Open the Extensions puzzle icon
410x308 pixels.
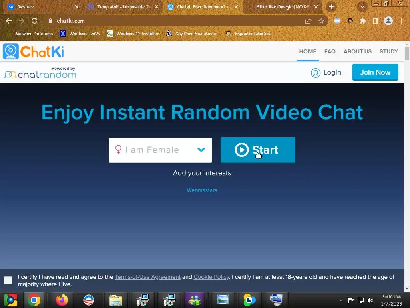coord(363,21)
